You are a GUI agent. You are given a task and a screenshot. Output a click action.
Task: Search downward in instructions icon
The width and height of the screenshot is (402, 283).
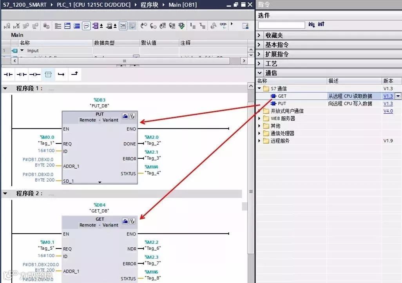point(311,24)
